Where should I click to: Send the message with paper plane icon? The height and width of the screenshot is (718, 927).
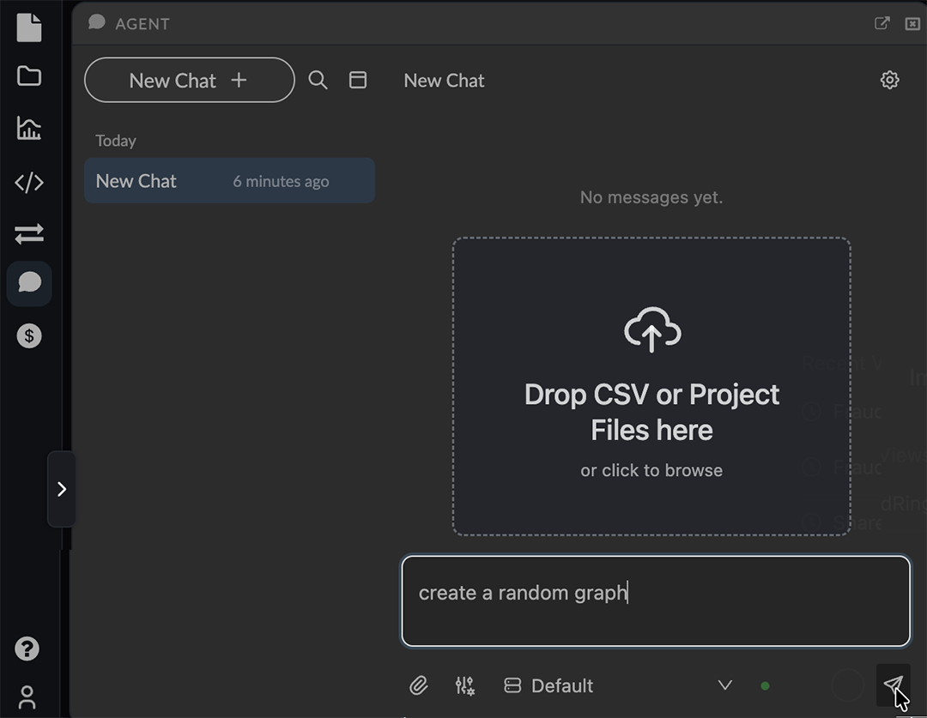click(894, 685)
